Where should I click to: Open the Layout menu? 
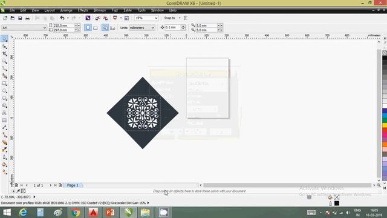click(50, 10)
